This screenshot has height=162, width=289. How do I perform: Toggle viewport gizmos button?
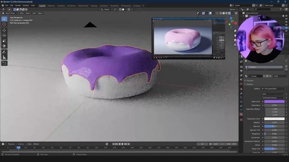click(x=204, y=13)
